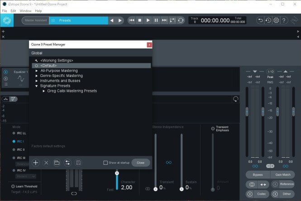Collapse Signature Presets folder
Screen dimensions: 301x201
[x=37, y=86]
